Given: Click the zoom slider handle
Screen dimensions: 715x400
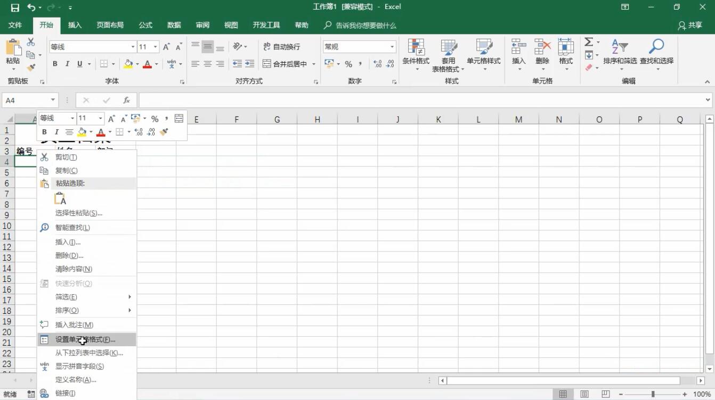Looking at the screenshot, I should tap(653, 394).
